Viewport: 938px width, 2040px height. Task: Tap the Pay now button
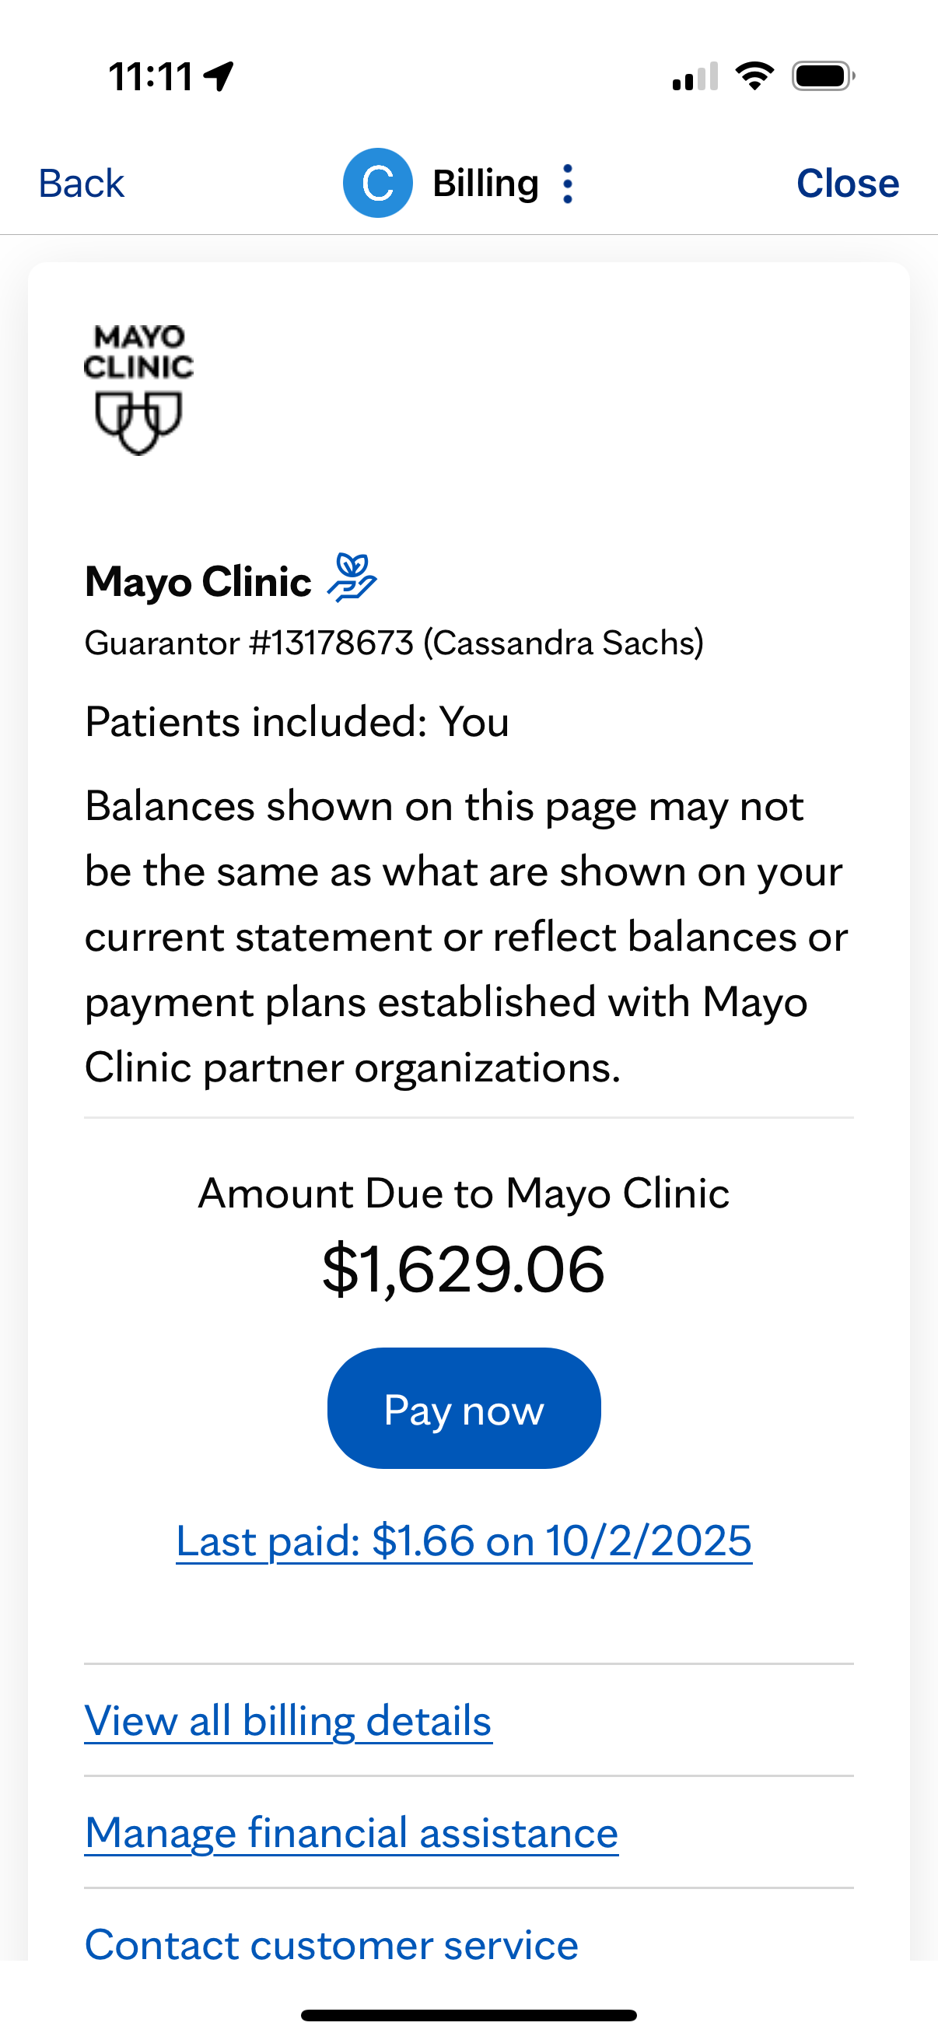pos(464,1408)
